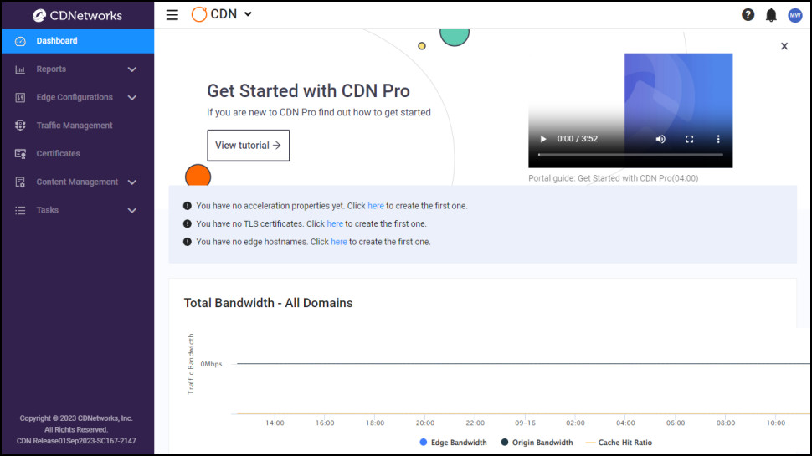
Task: Click the '0Mbps' axis label
Action: click(211, 365)
